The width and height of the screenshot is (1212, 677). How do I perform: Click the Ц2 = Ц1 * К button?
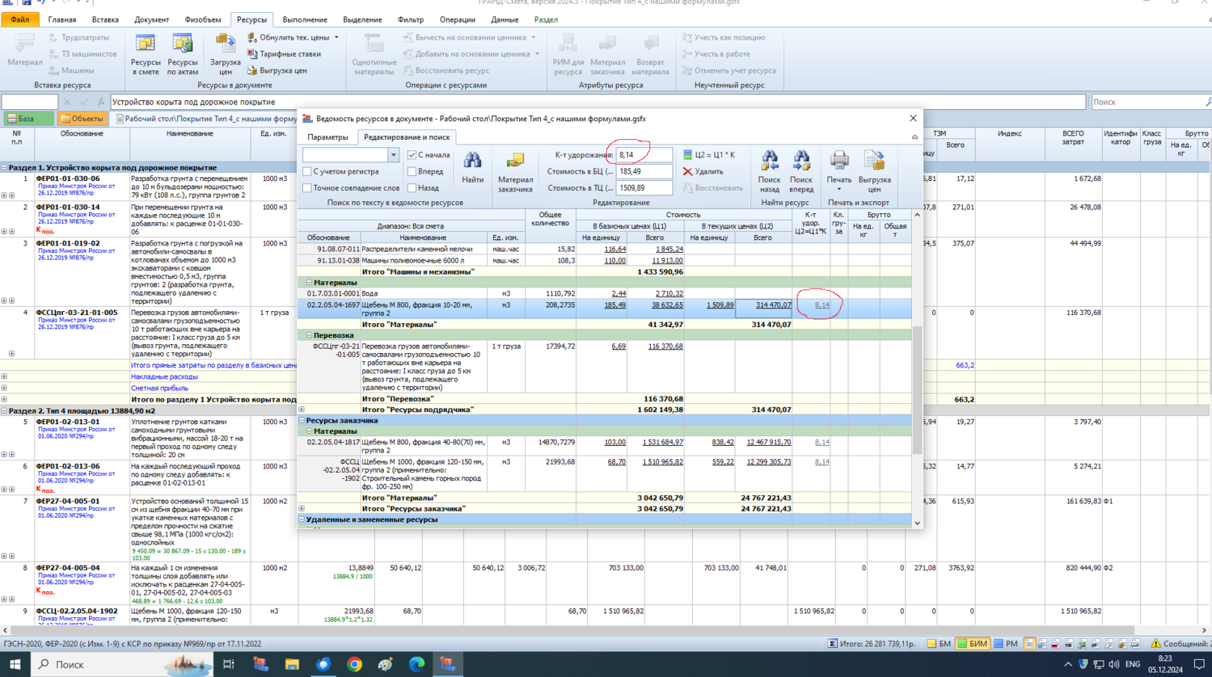709,155
